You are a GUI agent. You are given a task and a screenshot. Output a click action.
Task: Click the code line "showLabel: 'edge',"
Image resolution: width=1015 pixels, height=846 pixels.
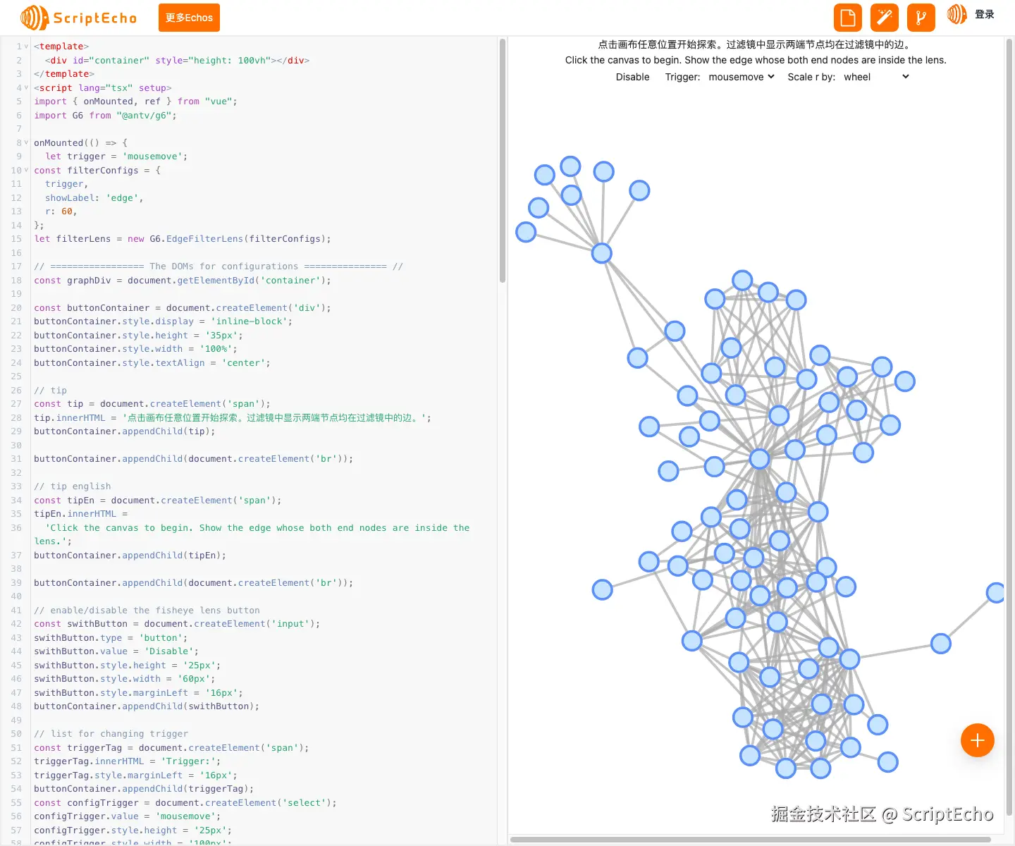coord(94,198)
